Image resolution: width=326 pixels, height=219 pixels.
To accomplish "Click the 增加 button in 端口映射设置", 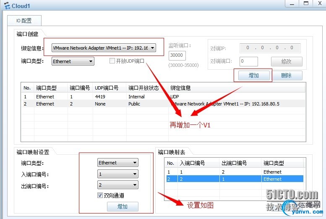I will pyautogui.click(x=123, y=206).
